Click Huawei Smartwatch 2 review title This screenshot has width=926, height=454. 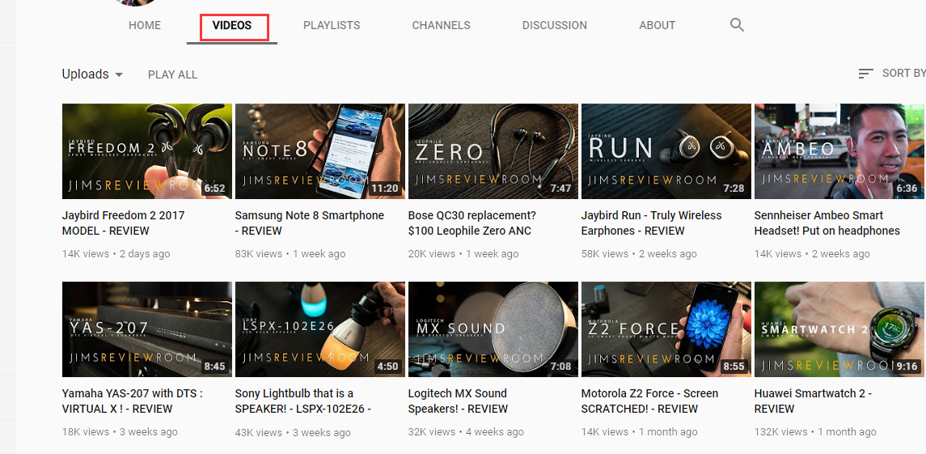coord(813,401)
